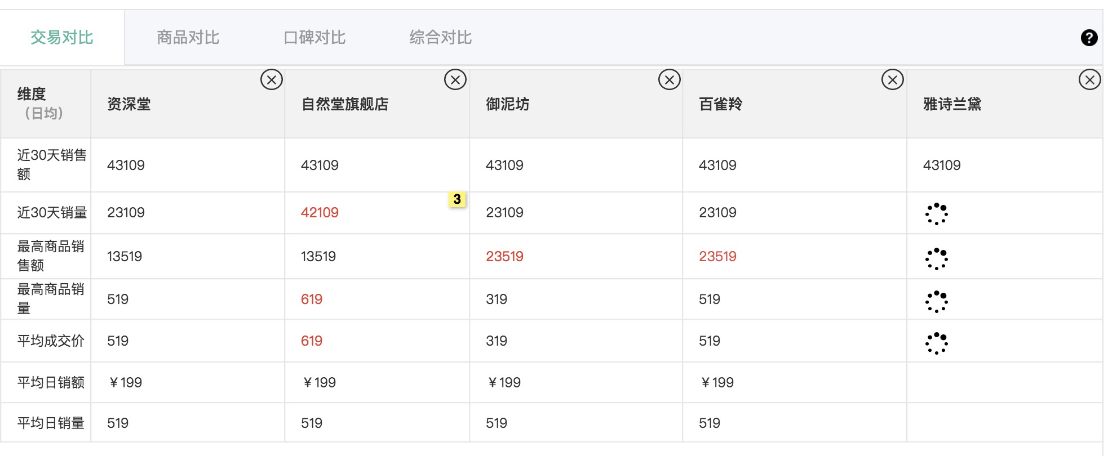Remove the 自然堂旗舰店 column with its X icon
The height and width of the screenshot is (456, 1108).
(x=455, y=80)
